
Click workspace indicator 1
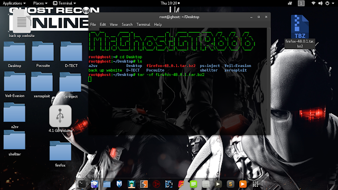pyautogui.click(x=301, y=3)
